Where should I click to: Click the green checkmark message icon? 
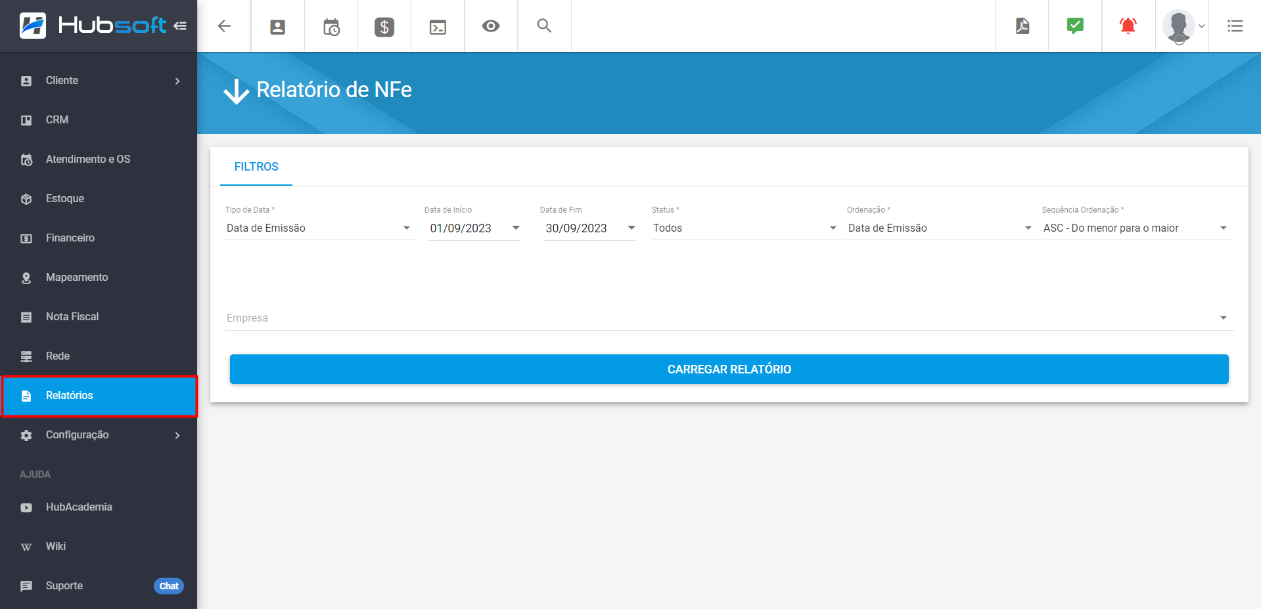pos(1075,26)
